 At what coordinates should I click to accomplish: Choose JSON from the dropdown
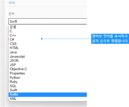[x=48, y=61]
